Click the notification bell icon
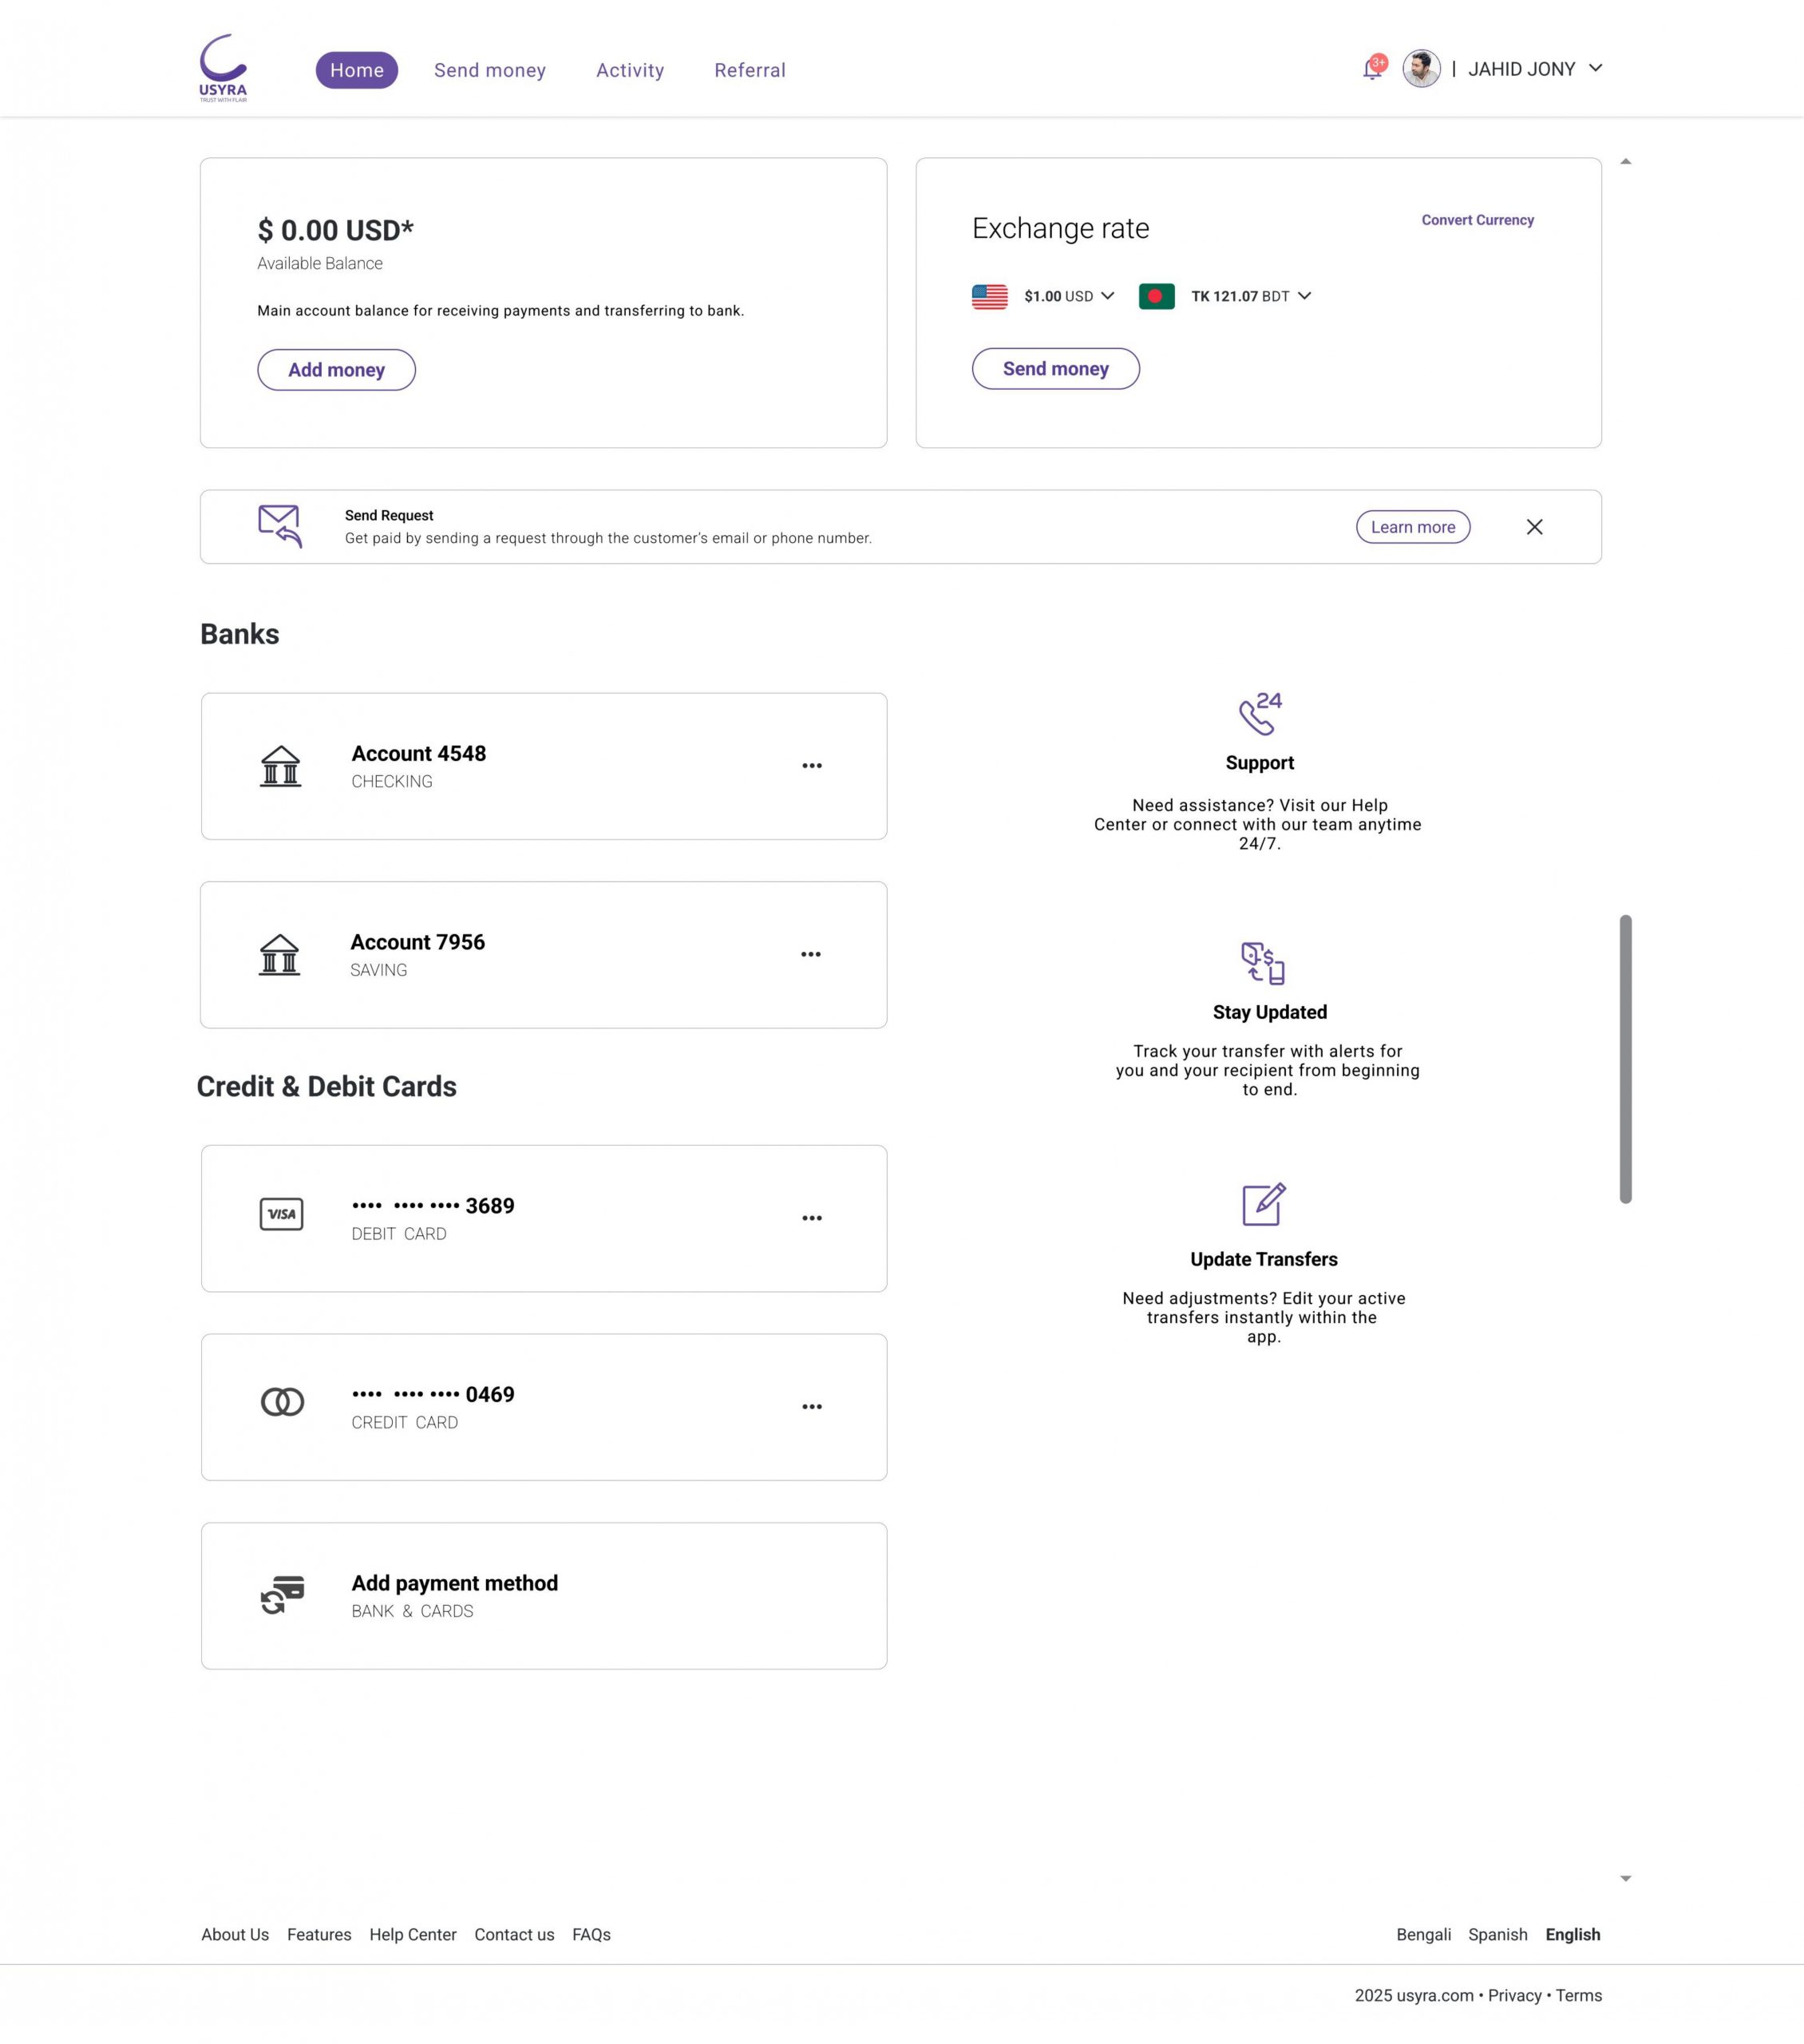This screenshot has height=2044, width=1804. (1372, 70)
